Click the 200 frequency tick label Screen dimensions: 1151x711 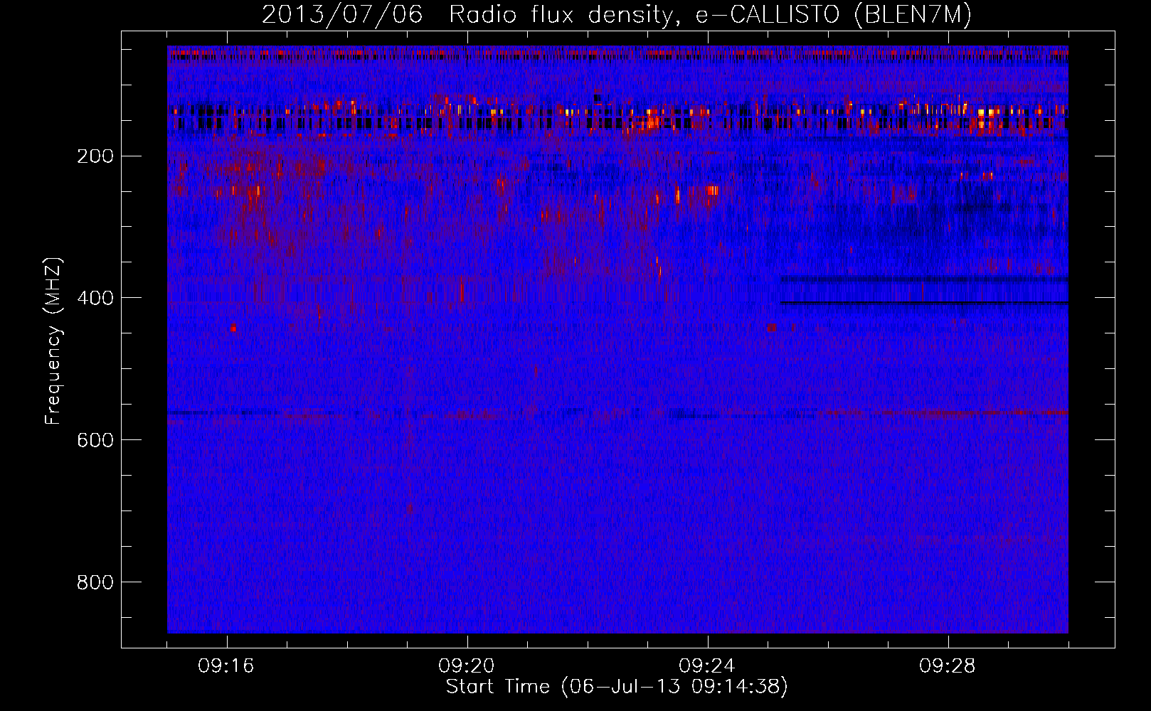[95, 156]
